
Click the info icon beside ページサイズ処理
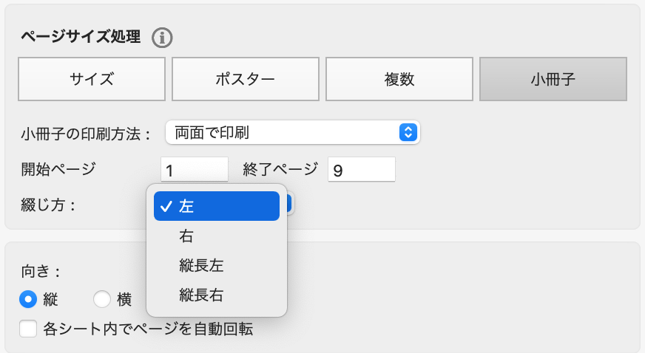(163, 37)
